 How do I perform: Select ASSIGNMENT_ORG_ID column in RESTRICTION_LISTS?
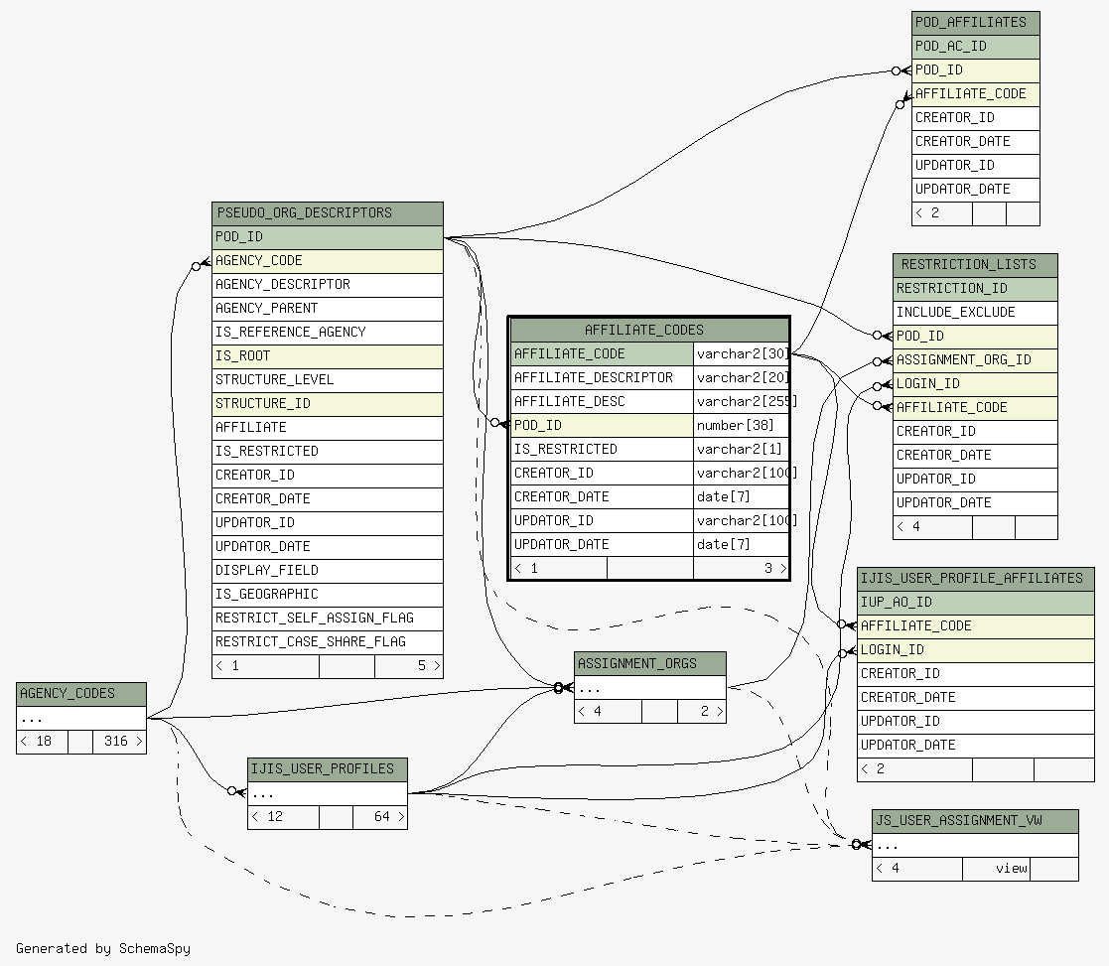point(975,360)
